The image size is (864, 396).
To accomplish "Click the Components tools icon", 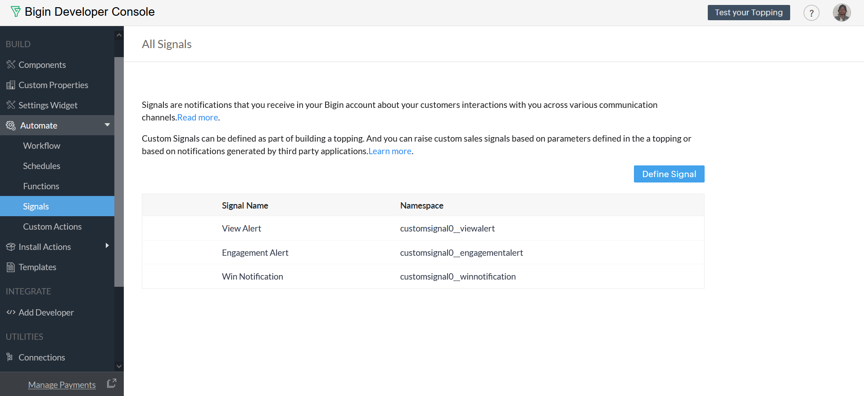I will click(11, 65).
